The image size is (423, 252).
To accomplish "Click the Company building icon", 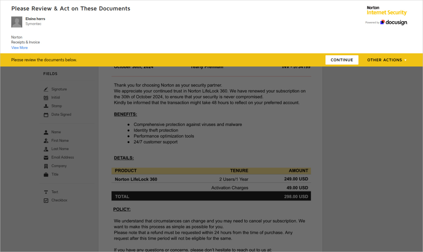I will click(x=46, y=166).
